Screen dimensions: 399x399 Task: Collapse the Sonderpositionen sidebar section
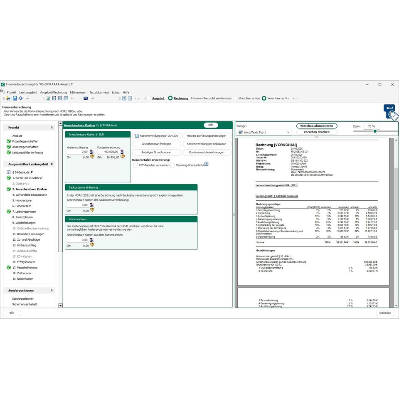point(52,291)
